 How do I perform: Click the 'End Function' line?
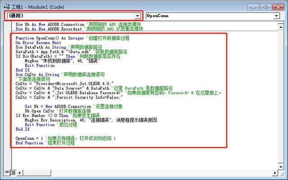point(45,143)
